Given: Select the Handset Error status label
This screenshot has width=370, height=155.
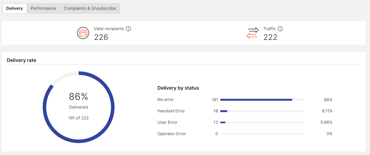Looking at the screenshot, I should coord(171,111).
